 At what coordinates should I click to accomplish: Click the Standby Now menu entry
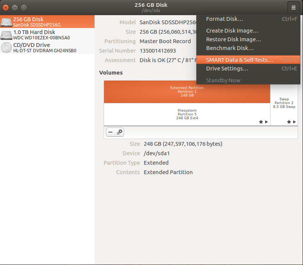click(x=248, y=80)
